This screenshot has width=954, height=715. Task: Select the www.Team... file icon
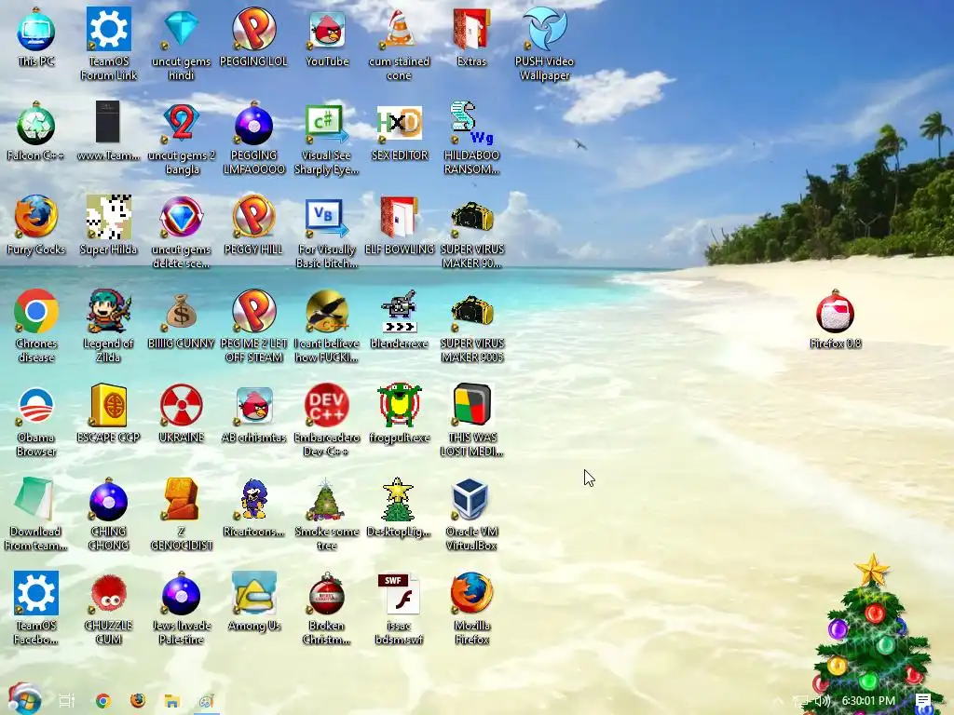point(108,131)
